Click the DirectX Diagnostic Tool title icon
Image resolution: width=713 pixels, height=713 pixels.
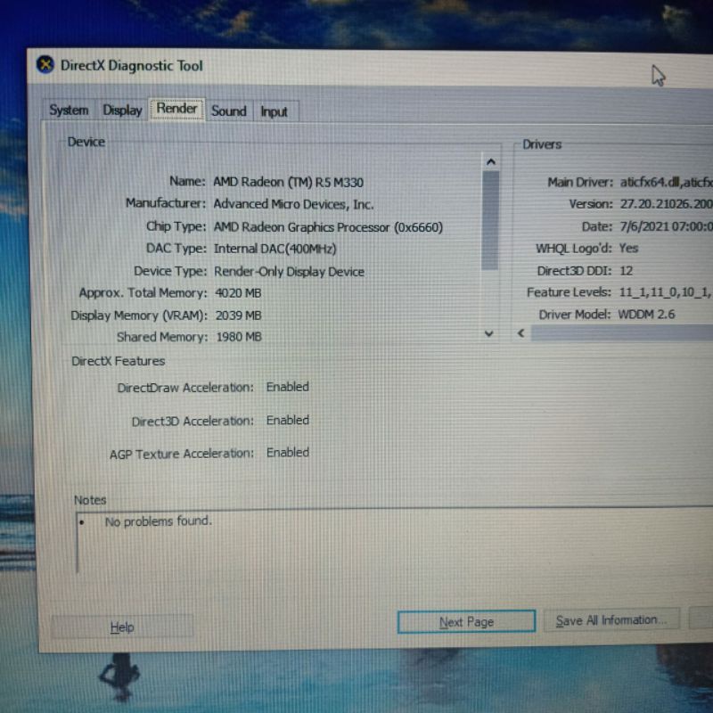45,65
